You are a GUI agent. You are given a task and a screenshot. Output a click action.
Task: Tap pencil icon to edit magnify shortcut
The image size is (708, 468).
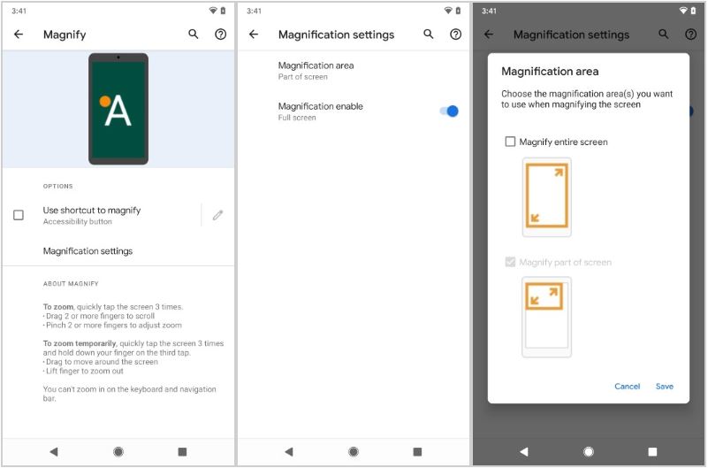[x=217, y=215]
